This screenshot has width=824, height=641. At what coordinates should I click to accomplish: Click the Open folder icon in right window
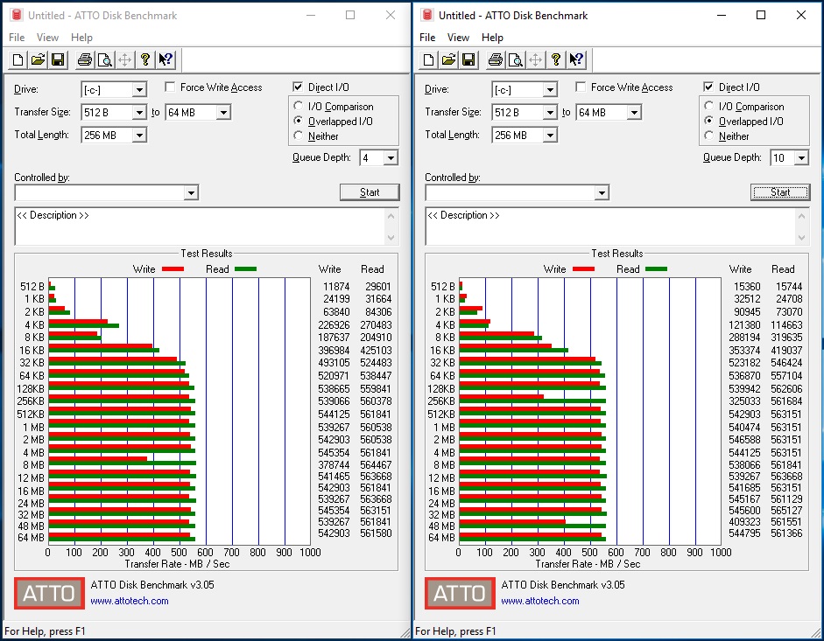(x=448, y=59)
